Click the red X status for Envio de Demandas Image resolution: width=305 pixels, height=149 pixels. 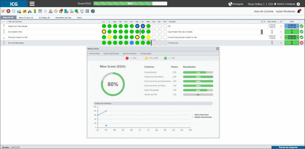coord(301,43)
